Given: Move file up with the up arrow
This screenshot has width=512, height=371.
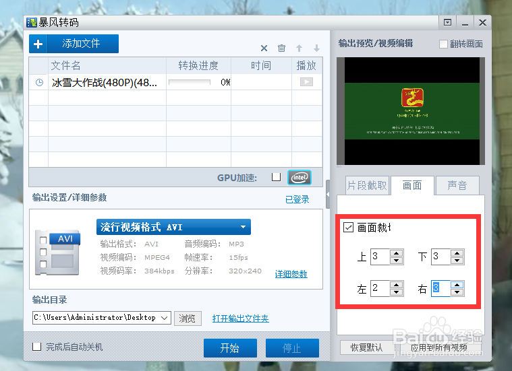Looking at the screenshot, I should [299, 48].
